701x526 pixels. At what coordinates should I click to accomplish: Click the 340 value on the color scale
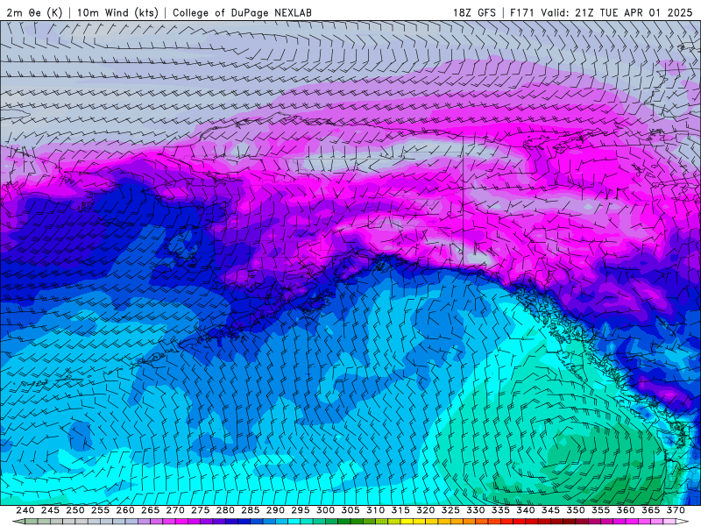(526, 510)
